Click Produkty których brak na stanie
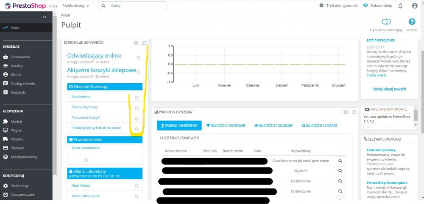This screenshot has height=204, width=424. (96, 128)
